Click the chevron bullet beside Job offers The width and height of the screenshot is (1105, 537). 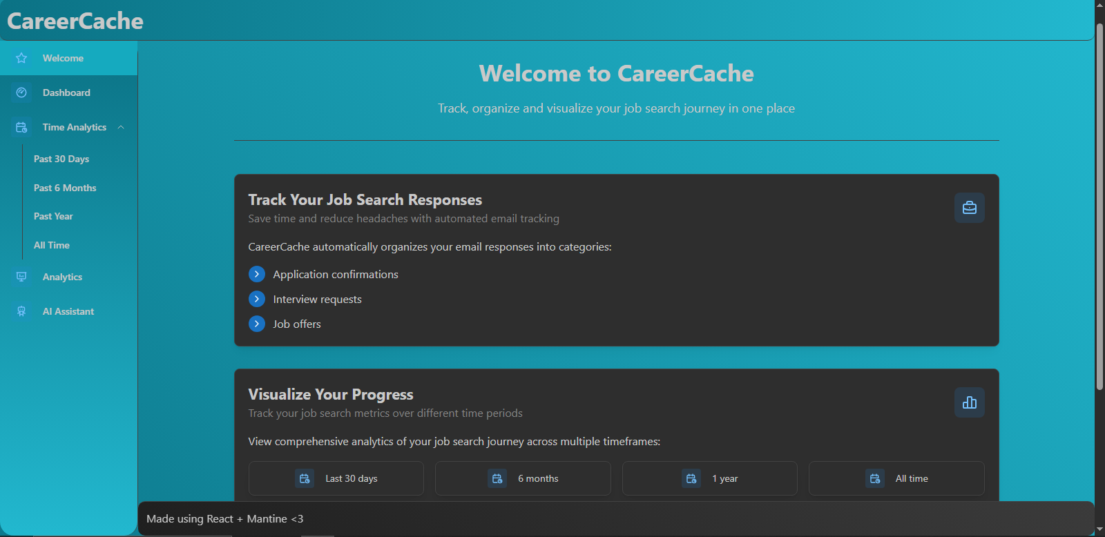(x=257, y=324)
